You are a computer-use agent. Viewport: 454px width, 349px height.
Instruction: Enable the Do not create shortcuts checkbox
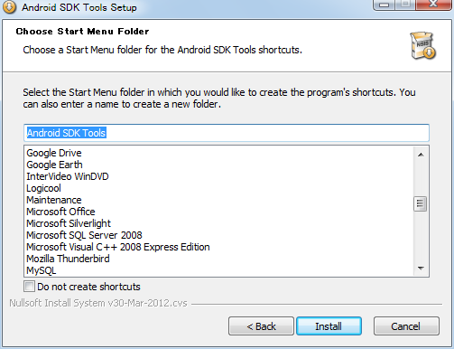29,287
